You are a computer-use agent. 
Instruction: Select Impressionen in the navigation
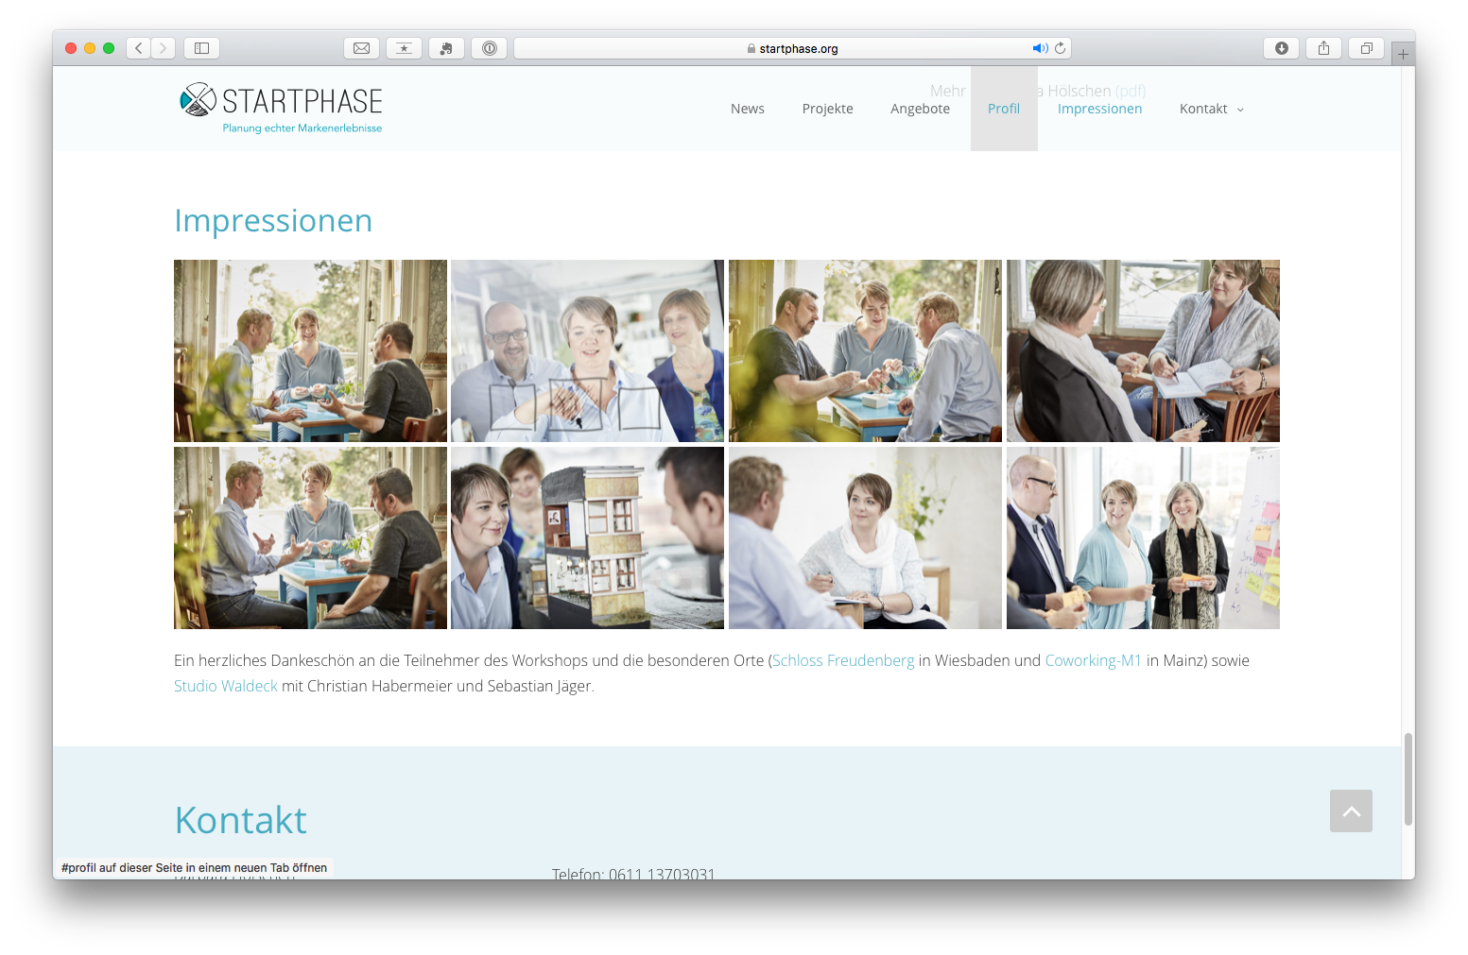1099,109
